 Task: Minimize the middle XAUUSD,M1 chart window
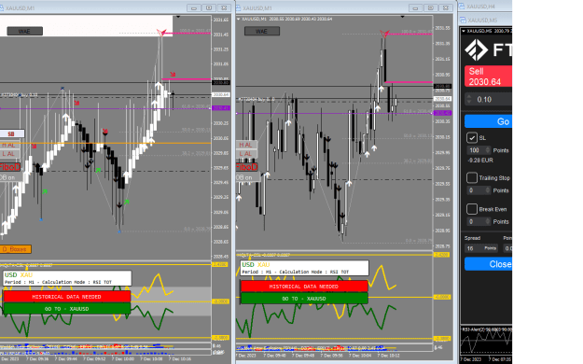(x=415, y=7)
